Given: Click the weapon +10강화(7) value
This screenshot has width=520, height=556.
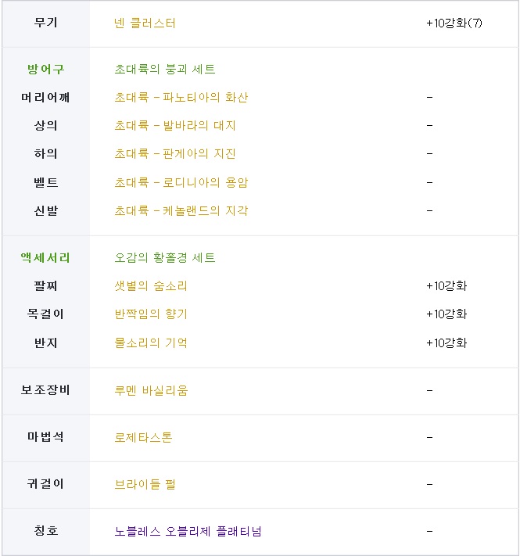Looking at the screenshot, I should (454, 23).
